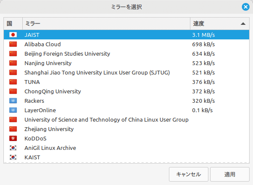
Task: Click the Japan flag beside JAIST
Action: click(x=13, y=35)
